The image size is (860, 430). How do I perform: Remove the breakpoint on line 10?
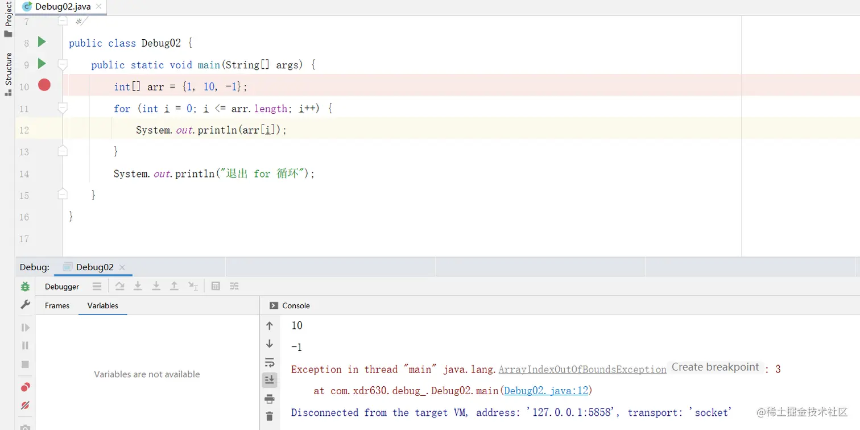pyautogui.click(x=44, y=85)
